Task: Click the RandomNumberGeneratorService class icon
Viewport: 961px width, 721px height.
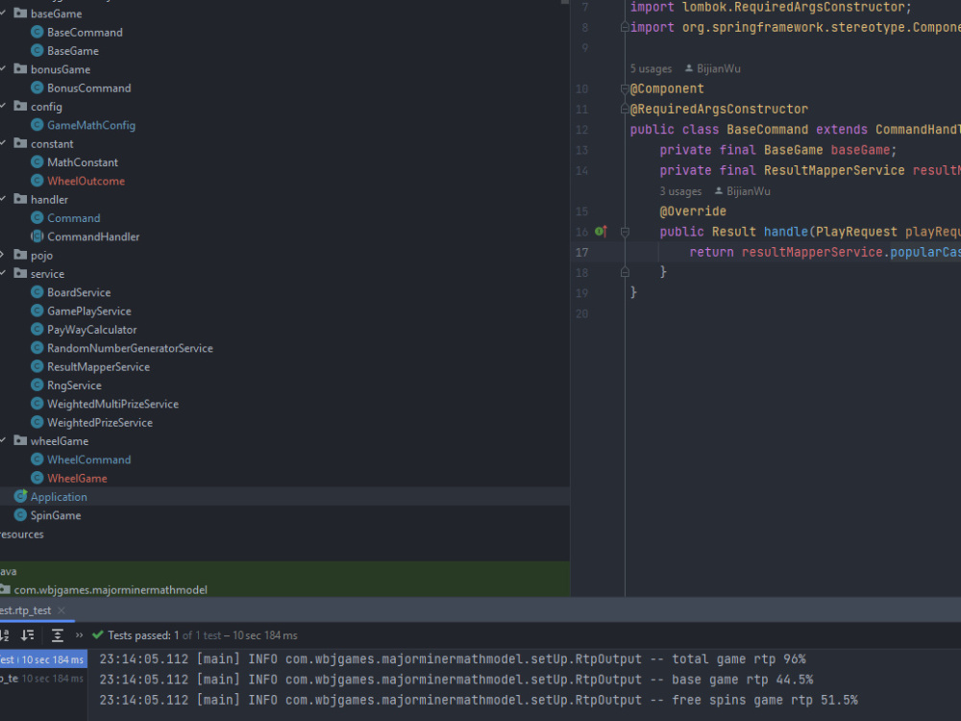Action: click(x=37, y=348)
